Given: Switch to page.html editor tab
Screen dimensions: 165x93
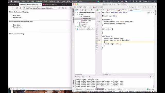Looking at the screenshot, I should 101,10.
